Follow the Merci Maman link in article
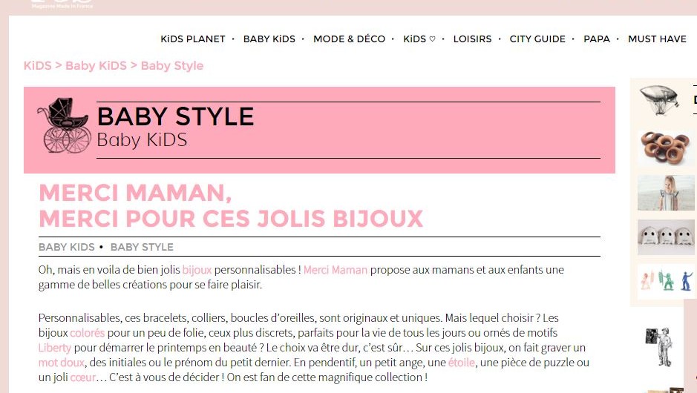697x393 pixels. (336, 270)
